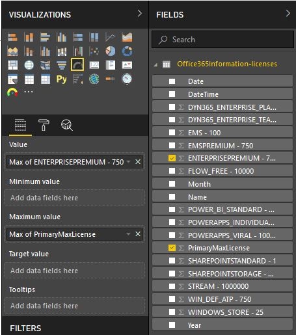Select the WIN_DEF_ATP - 750 field
This screenshot has height=335, width=296.
[222, 299]
